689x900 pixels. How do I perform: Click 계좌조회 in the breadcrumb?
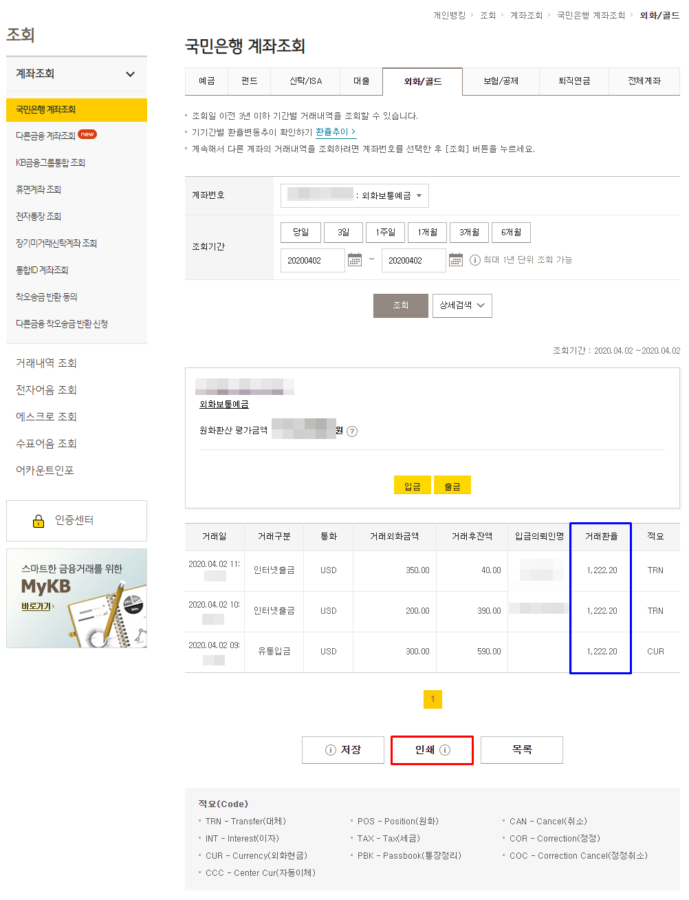coord(526,15)
